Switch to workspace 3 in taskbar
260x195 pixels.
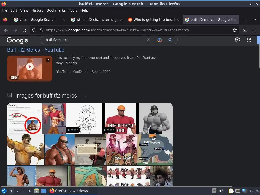click(x=24, y=191)
